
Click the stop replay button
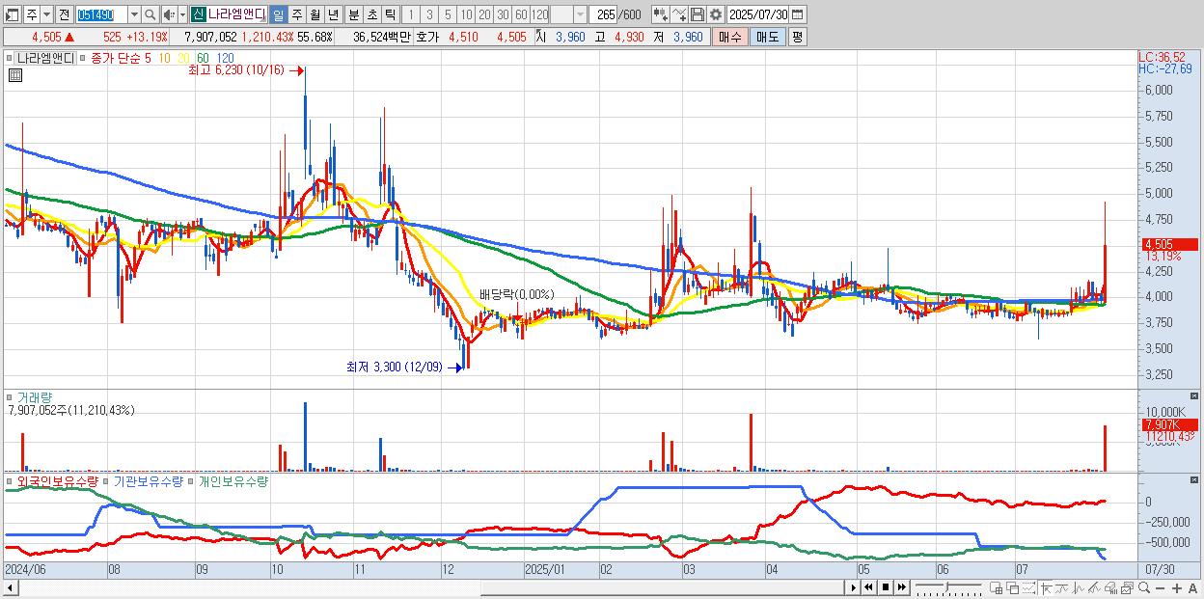[x=885, y=587]
